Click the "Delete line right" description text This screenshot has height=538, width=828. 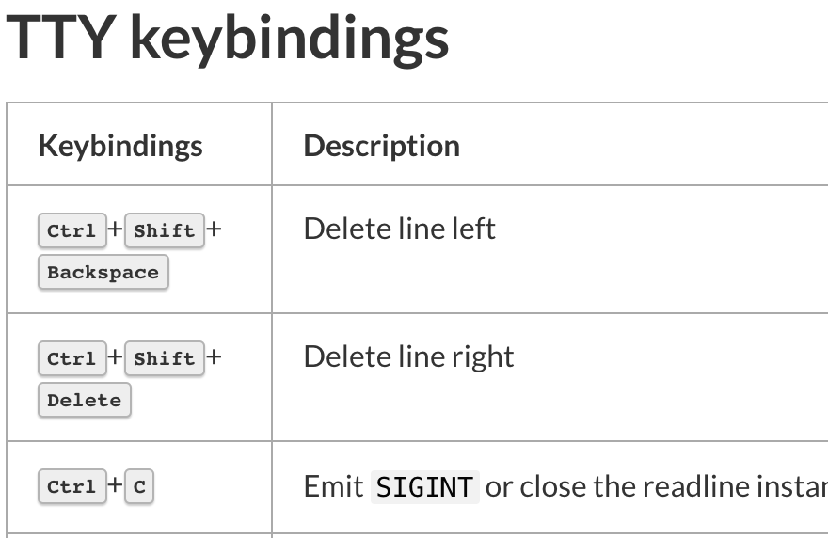408,356
